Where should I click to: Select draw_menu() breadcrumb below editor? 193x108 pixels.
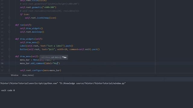28,75
